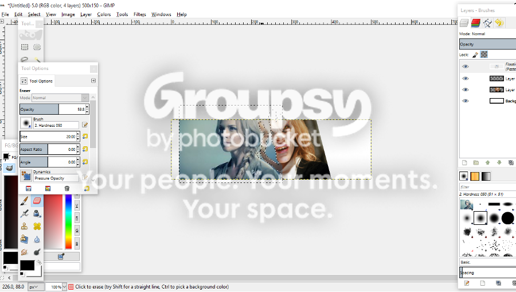Switch to the Gradients tab icon
This screenshot has height=292, width=516.
click(486, 176)
